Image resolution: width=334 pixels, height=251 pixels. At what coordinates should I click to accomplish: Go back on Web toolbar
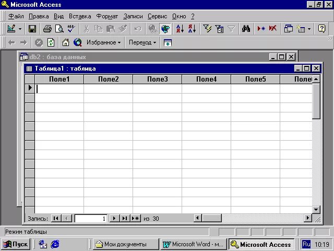(x=11, y=42)
